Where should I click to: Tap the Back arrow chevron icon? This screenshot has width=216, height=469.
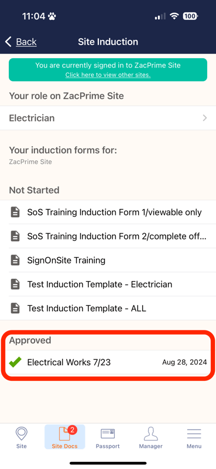pos(8,42)
